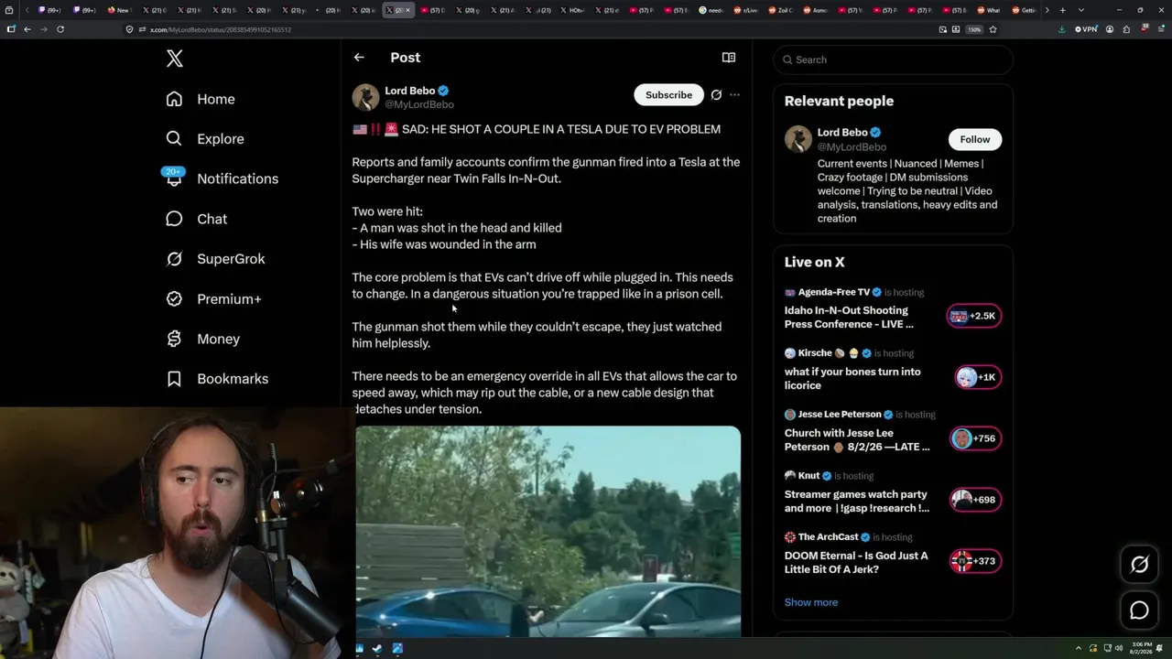
Task: Close the active X tab
Action: pos(407,10)
